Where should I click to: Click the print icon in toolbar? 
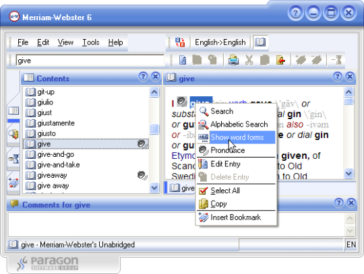[233, 61]
